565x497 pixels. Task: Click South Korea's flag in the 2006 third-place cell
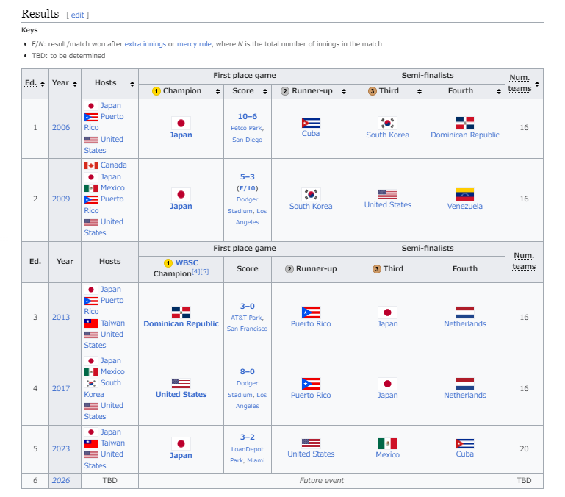coord(387,123)
